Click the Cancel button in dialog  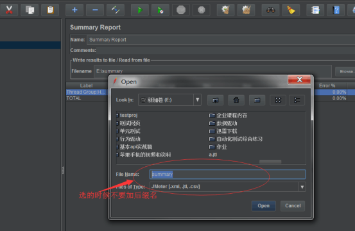click(x=293, y=206)
